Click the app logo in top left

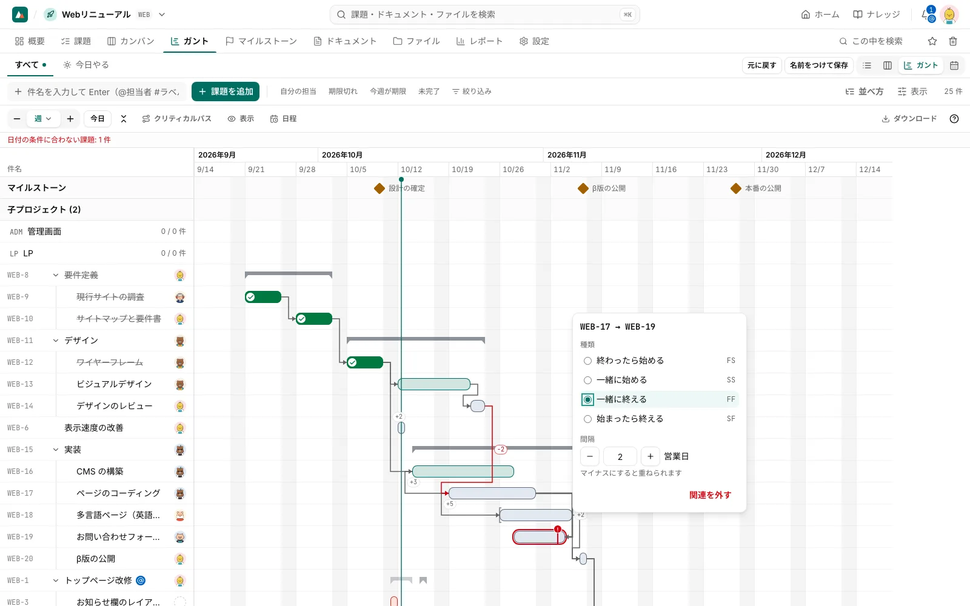coord(20,15)
